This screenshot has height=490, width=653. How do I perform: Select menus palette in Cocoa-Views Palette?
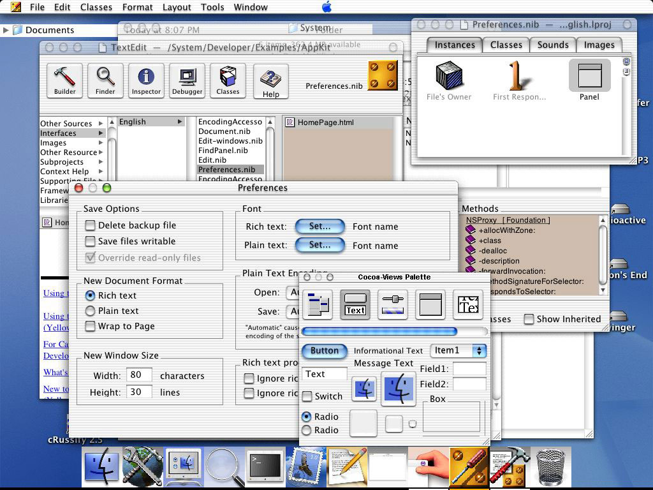pyautogui.click(x=318, y=304)
